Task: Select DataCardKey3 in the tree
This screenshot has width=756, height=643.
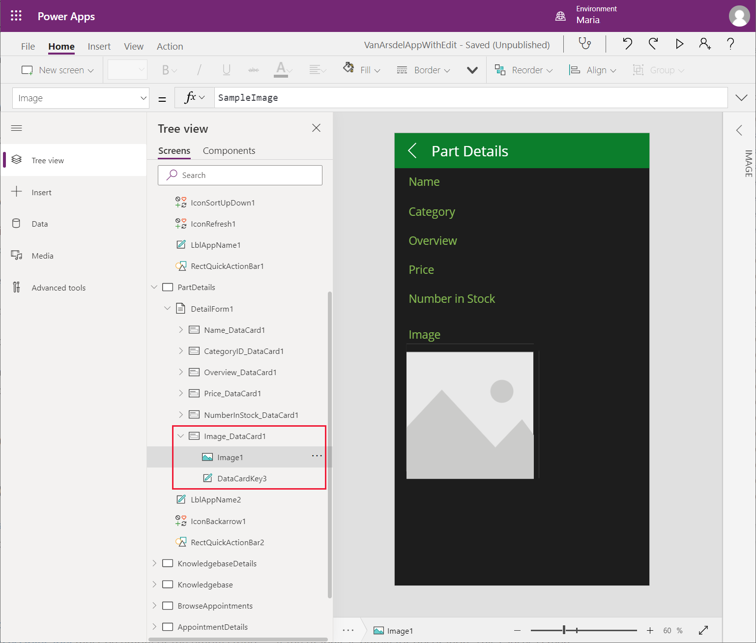Action: point(241,479)
